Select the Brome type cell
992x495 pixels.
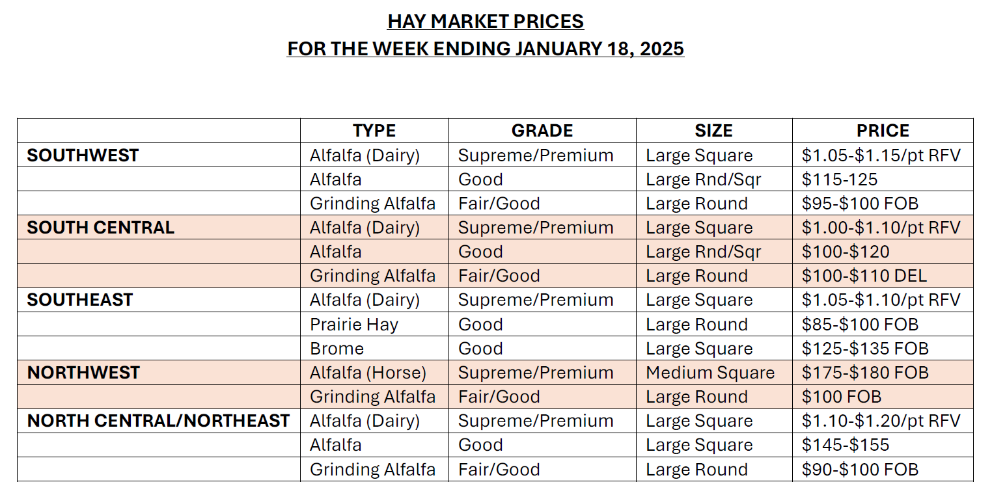[x=337, y=349]
